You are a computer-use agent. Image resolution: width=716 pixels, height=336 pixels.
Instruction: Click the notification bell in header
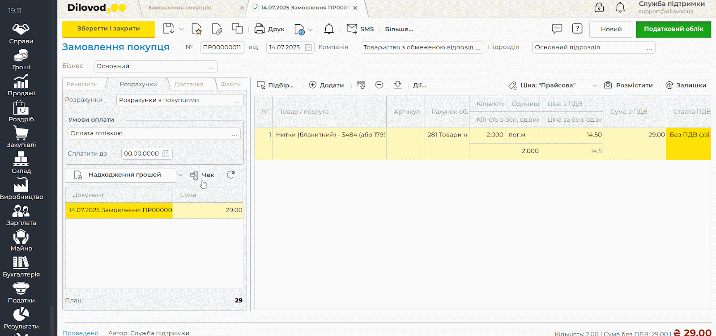click(x=620, y=8)
